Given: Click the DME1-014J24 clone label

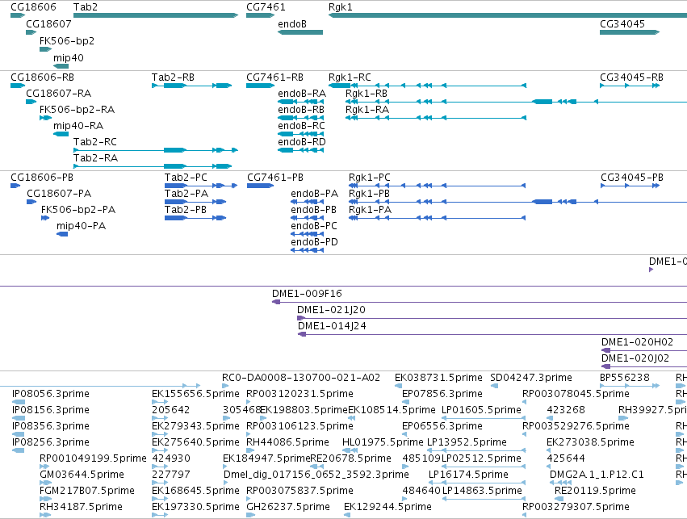Looking at the screenshot, I should pyautogui.click(x=332, y=326).
